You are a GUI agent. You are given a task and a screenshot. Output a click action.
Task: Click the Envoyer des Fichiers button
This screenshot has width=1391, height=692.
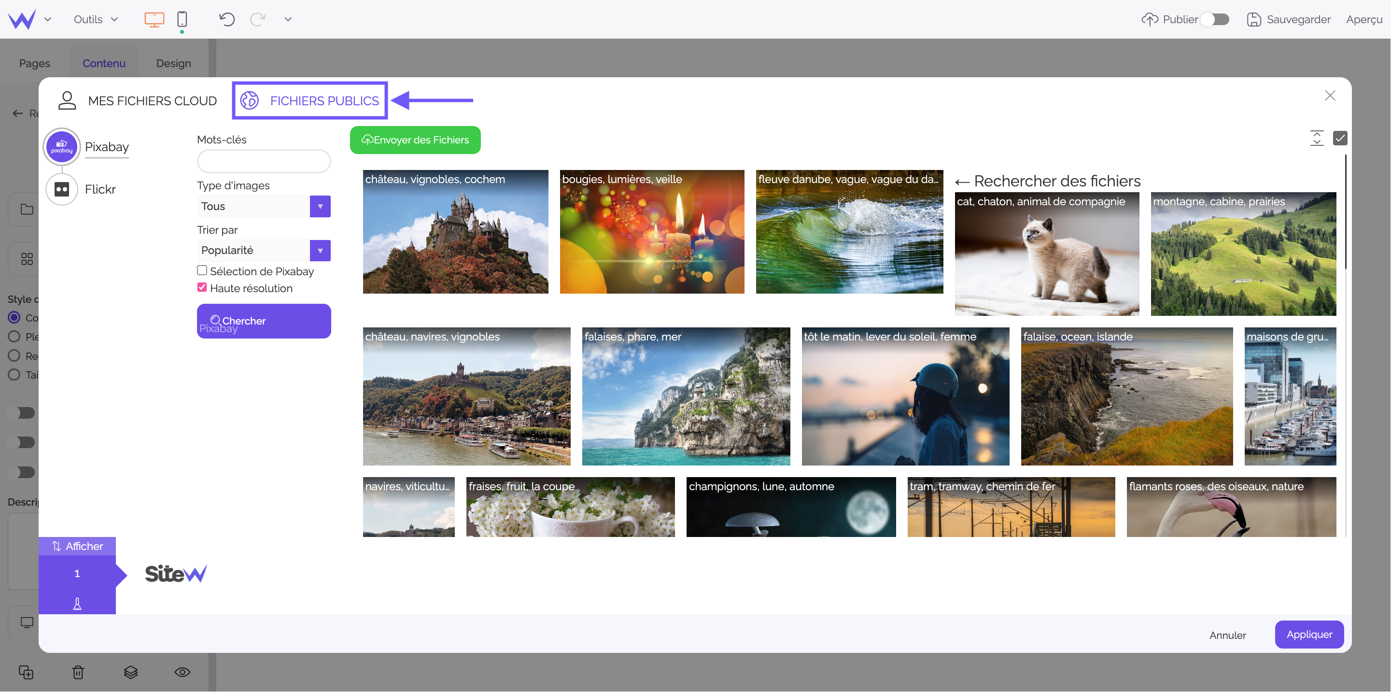pos(415,139)
